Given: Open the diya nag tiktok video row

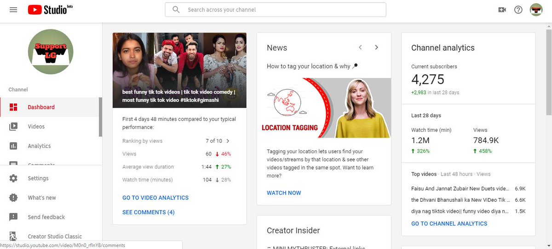Looking at the screenshot, I should (x=468, y=211).
